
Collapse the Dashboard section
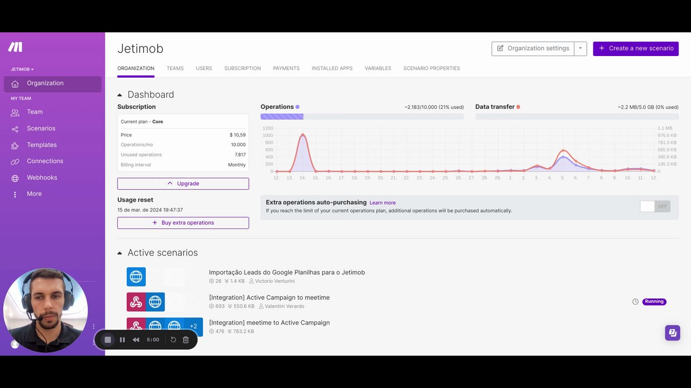tap(120, 95)
